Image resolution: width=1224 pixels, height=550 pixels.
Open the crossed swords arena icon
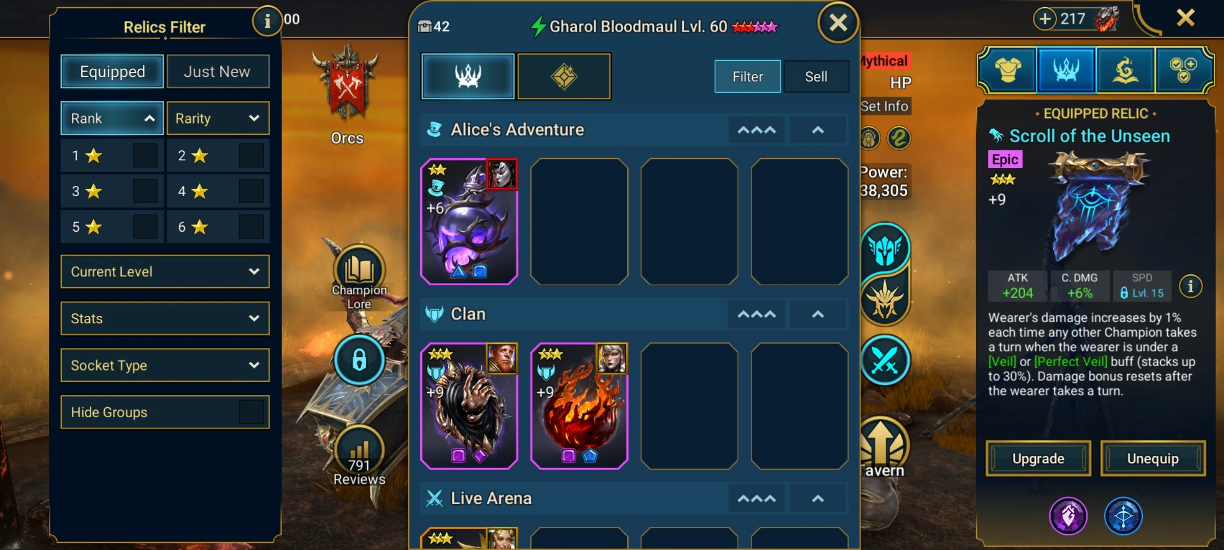[885, 360]
